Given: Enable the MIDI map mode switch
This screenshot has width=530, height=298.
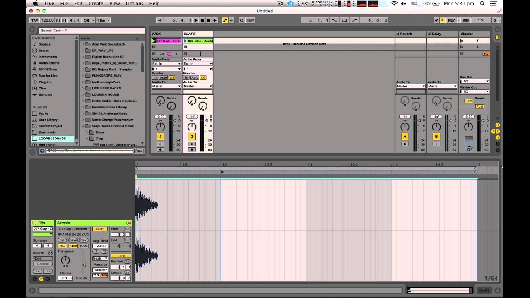Looking at the screenshot, I should (x=466, y=20).
